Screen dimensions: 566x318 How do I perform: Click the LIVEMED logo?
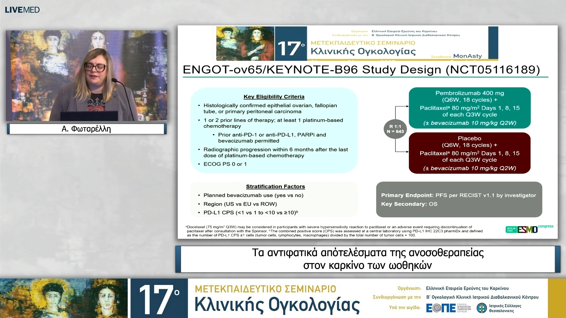pos(22,9)
